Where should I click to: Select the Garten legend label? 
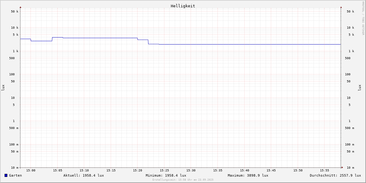(16, 175)
